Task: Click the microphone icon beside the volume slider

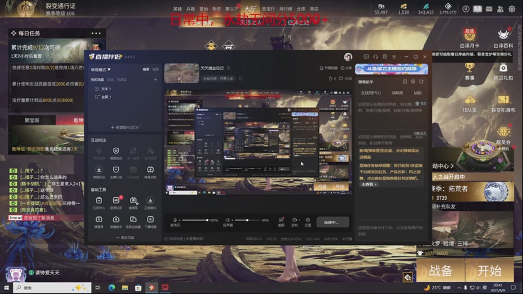Action: click(x=175, y=220)
